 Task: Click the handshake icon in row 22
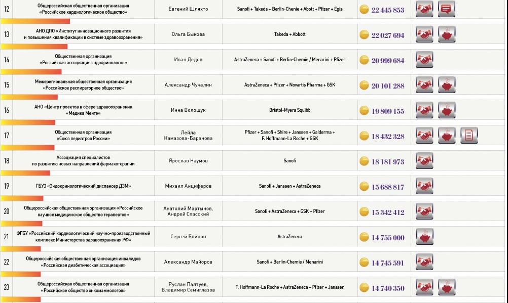pyautogui.click(x=424, y=262)
